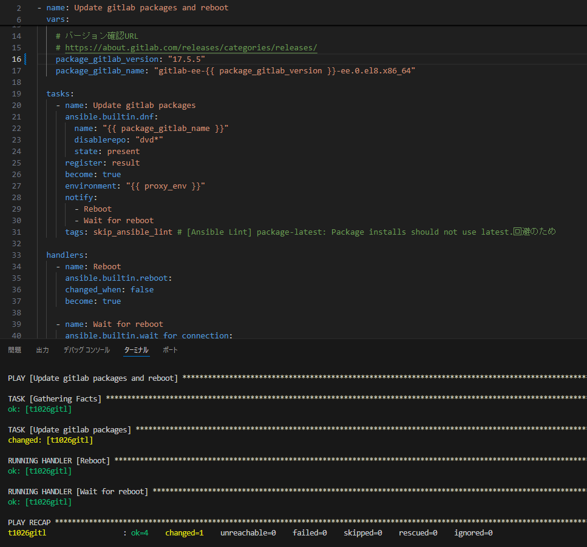Click line number 33 in the gutter

click(16, 255)
